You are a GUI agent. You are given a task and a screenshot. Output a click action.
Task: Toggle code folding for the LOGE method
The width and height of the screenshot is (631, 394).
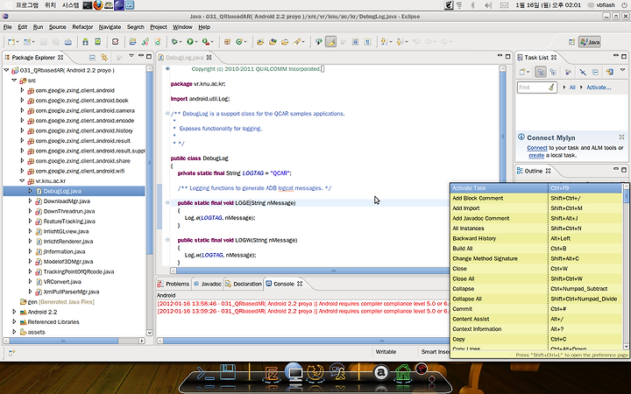click(167, 202)
